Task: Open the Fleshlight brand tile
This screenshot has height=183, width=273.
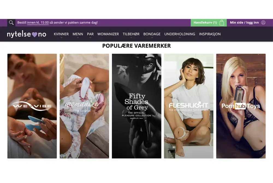Action: (x=189, y=106)
